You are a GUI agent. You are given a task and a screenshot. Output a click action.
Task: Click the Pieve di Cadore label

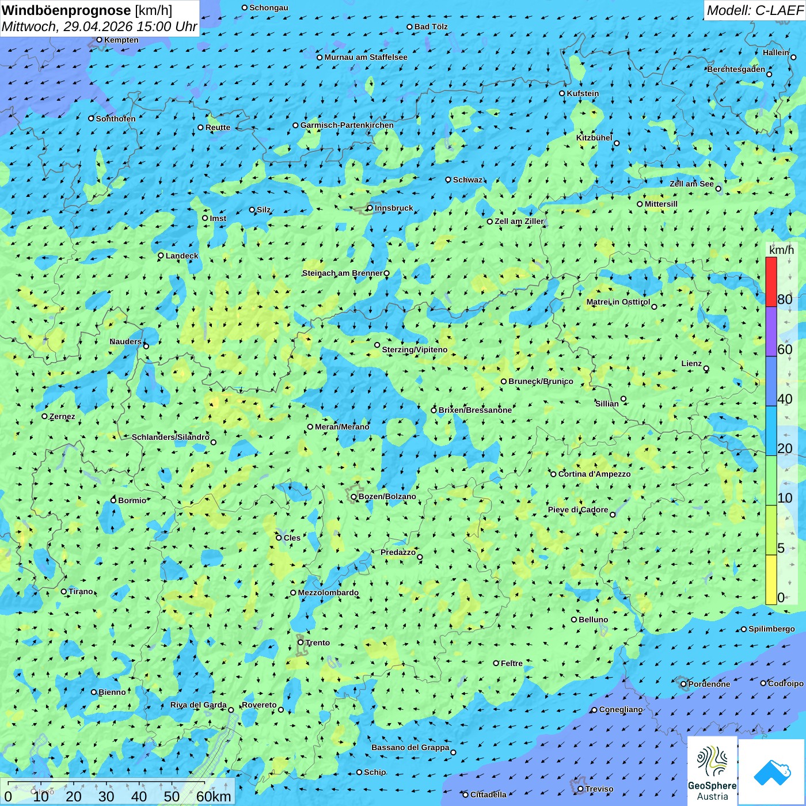click(x=578, y=510)
